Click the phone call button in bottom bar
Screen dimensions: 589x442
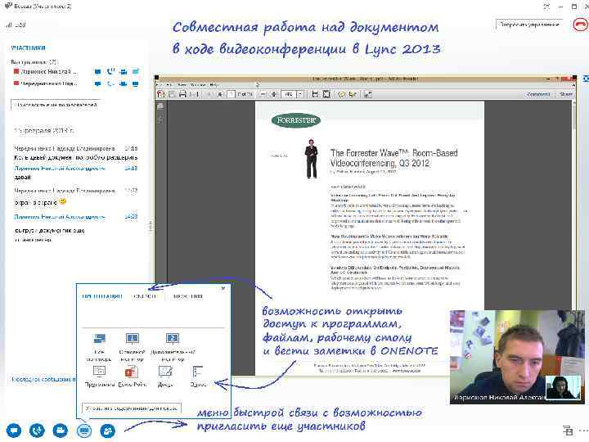pos(37,431)
